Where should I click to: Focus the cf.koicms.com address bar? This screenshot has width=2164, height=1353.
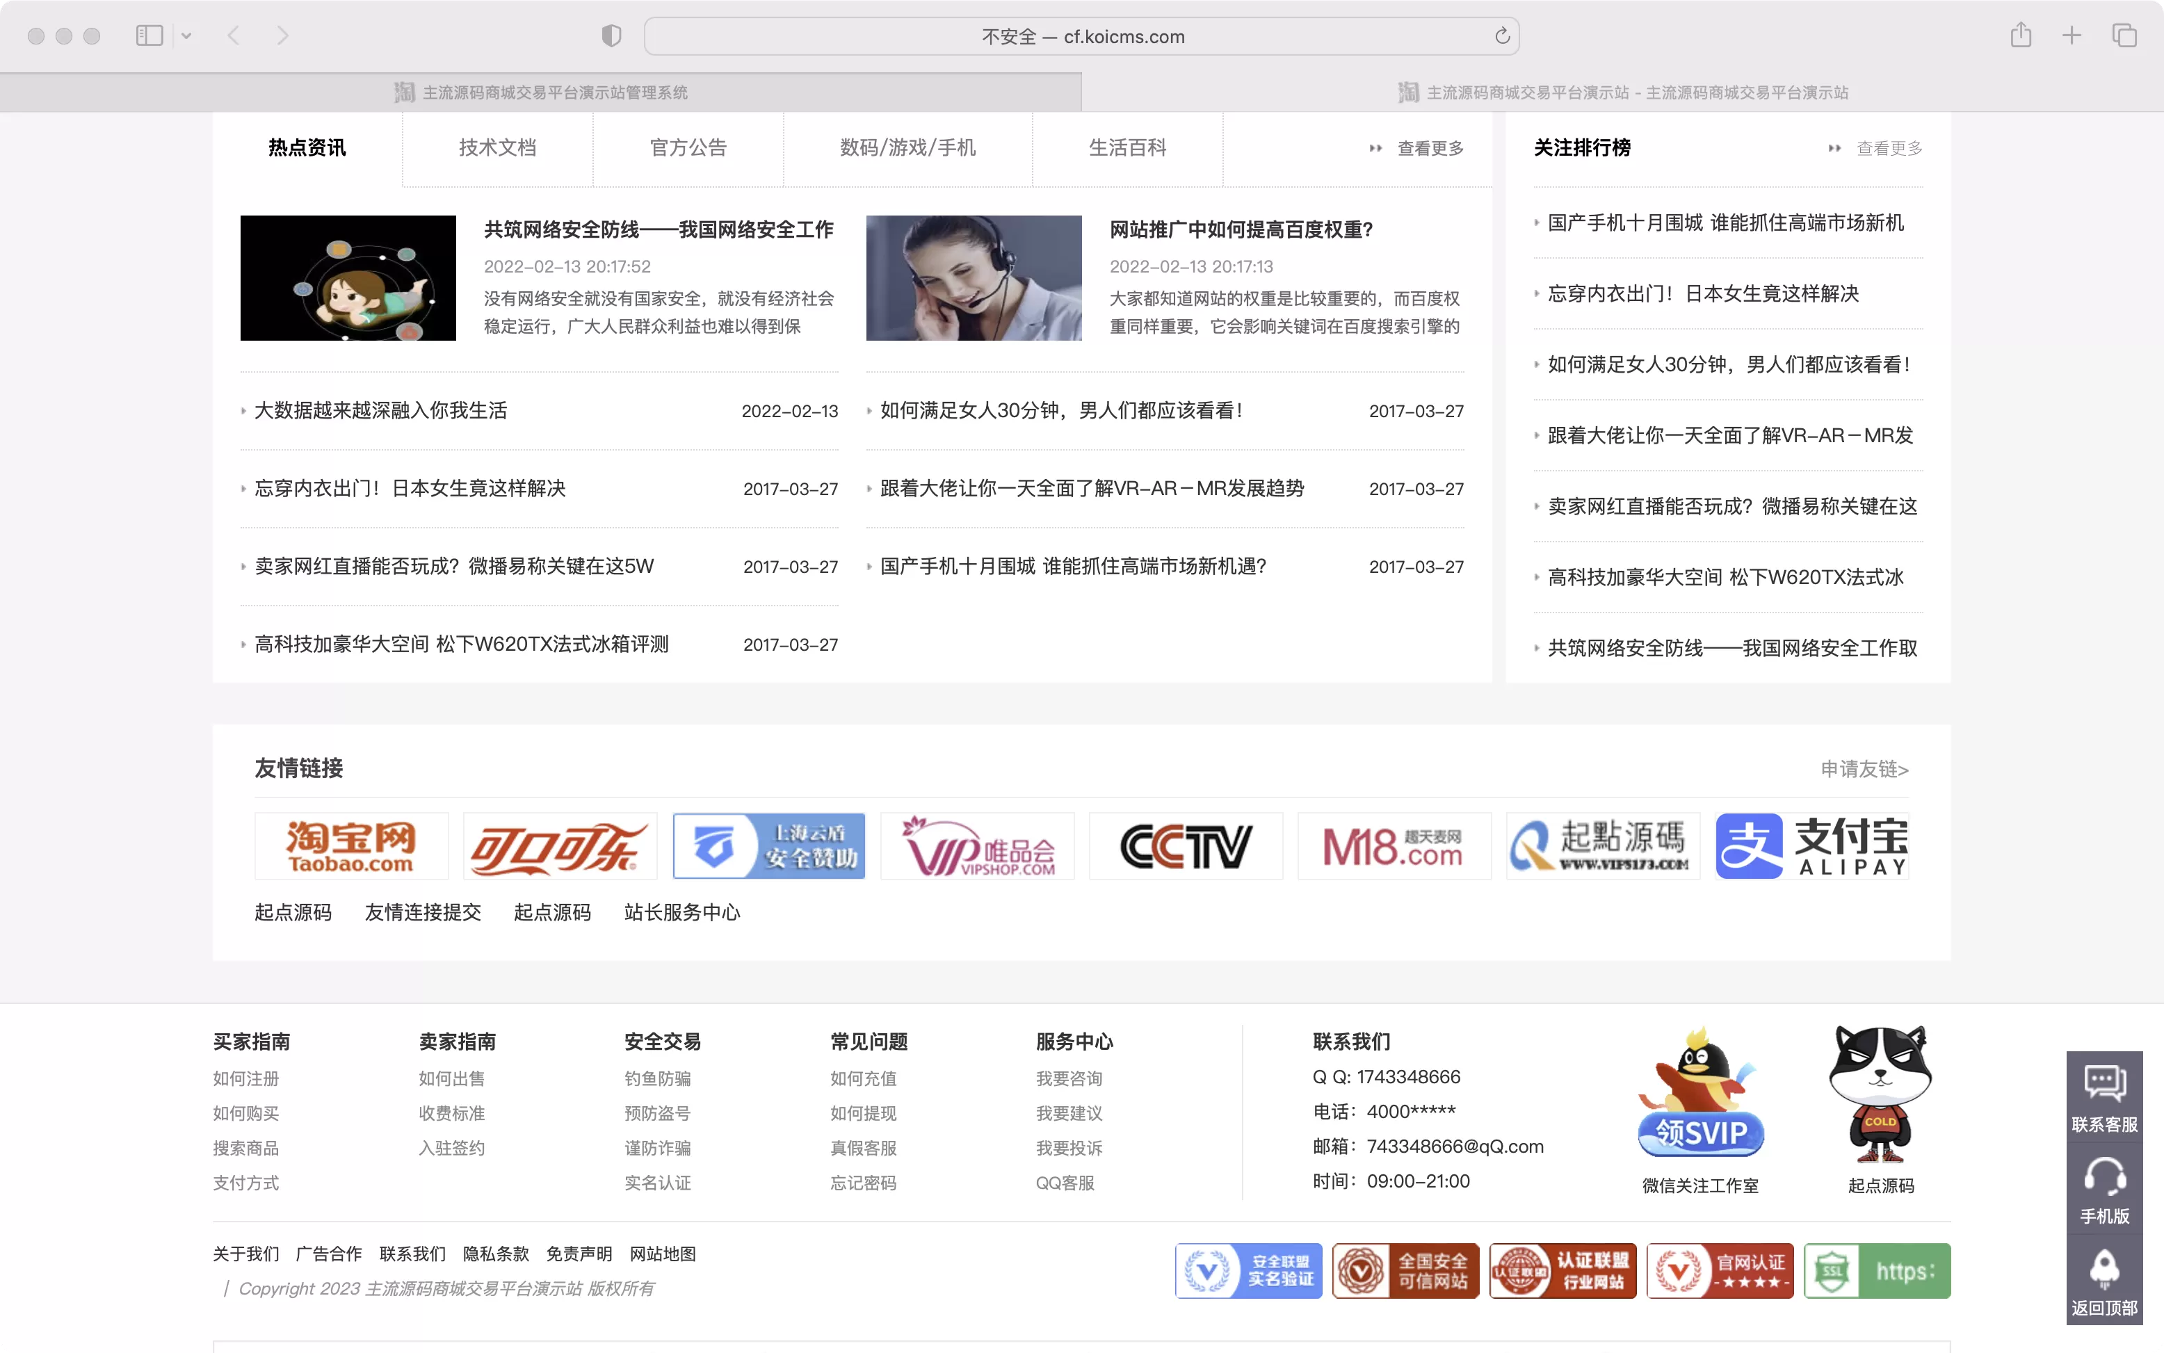point(1081,37)
